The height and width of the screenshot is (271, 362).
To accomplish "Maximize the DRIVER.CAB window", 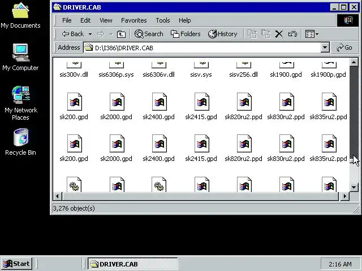I will pos(343,7).
